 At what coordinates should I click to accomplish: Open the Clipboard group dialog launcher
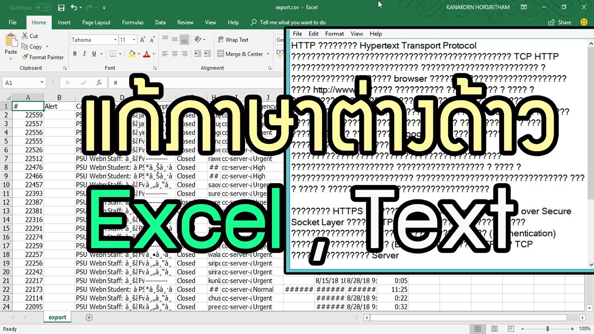[x=65, y=68]
